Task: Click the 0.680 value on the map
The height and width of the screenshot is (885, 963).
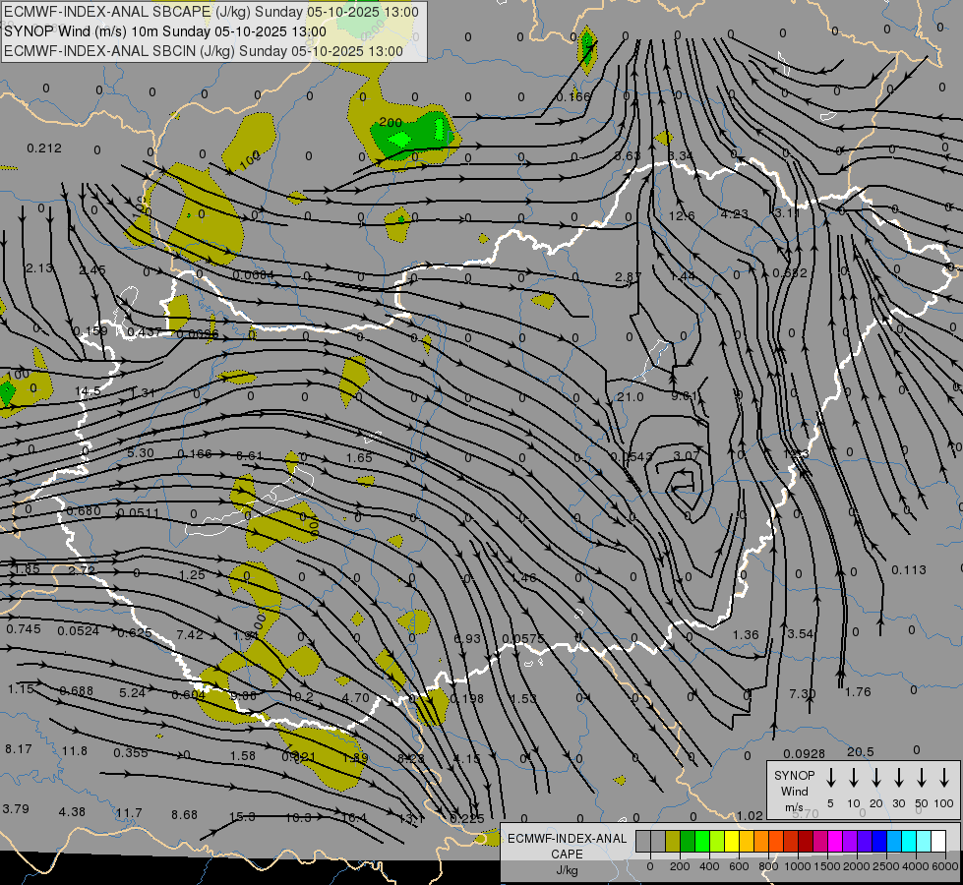Action: (84, 511)
